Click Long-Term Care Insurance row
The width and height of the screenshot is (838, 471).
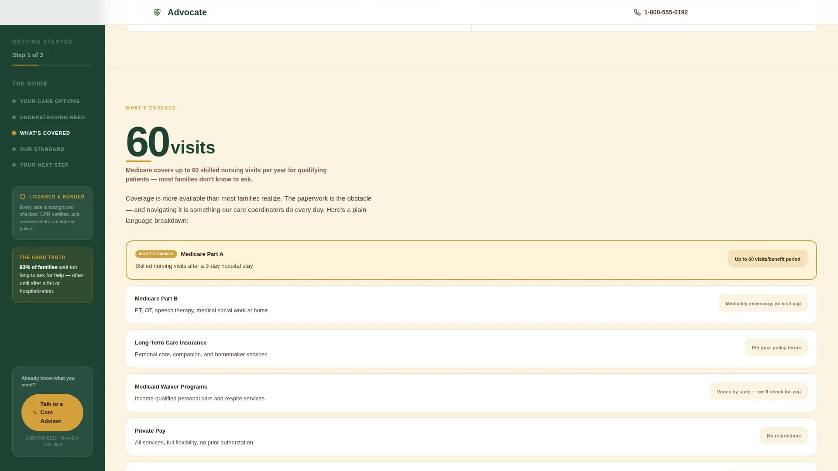click(x=471, y=348)
